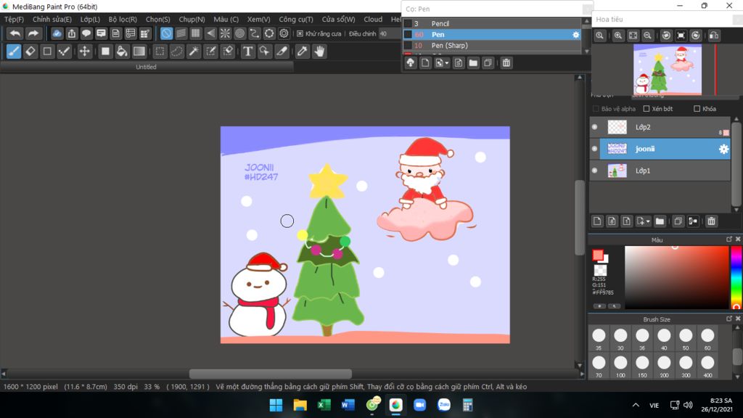Click the Navigator preview thumbnail
Image resolution: width=743 pixels, height=418 pixels.
668,70
